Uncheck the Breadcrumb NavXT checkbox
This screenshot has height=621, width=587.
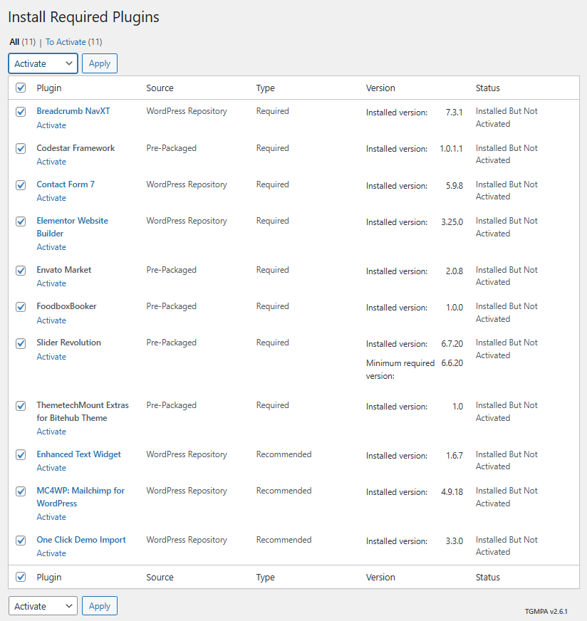(x=21, y=112)
